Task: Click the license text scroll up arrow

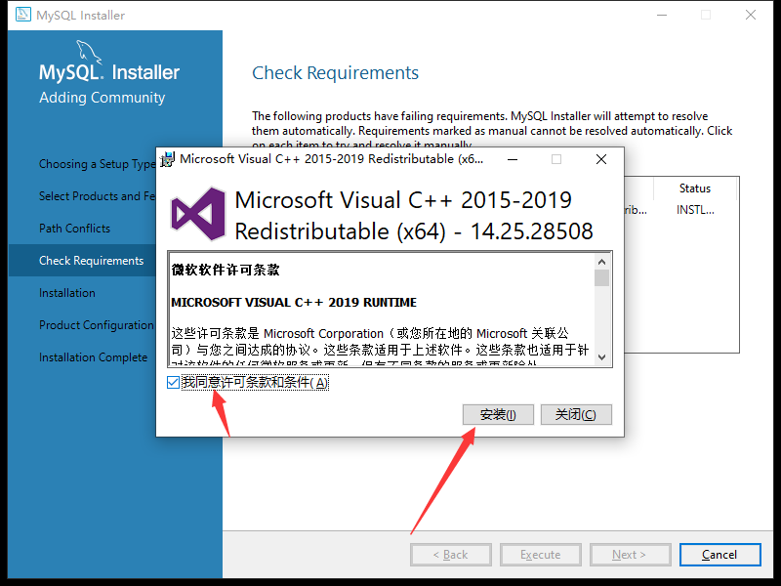Action: (x=601, y=262)
